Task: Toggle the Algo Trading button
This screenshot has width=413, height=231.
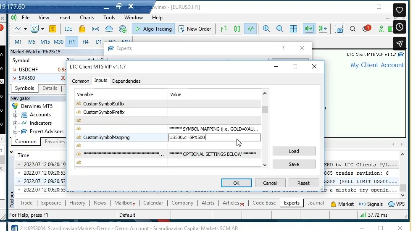Action: [153, 29]
